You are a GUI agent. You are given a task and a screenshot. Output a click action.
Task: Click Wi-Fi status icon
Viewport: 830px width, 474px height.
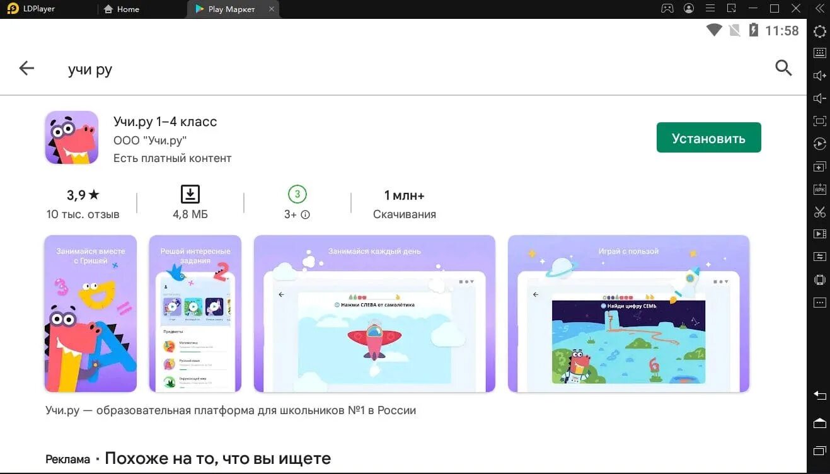(714, 30)
